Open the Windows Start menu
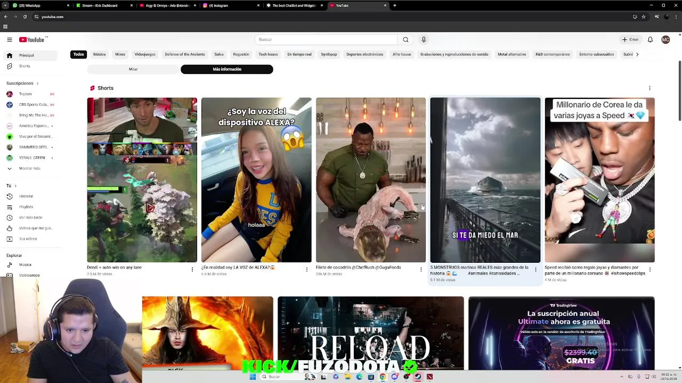This screenshot has height=383, width=682. pyautogui.click(x=253, y=377)
